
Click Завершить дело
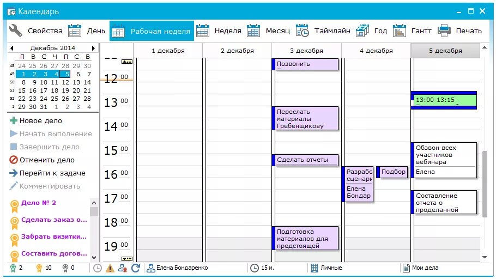[x=45, y=147]
